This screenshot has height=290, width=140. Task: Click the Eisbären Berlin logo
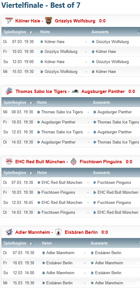point(59,232)
